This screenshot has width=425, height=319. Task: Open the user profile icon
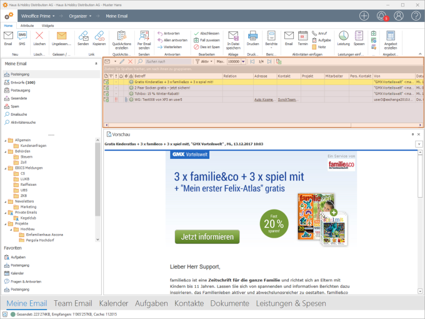399,16
